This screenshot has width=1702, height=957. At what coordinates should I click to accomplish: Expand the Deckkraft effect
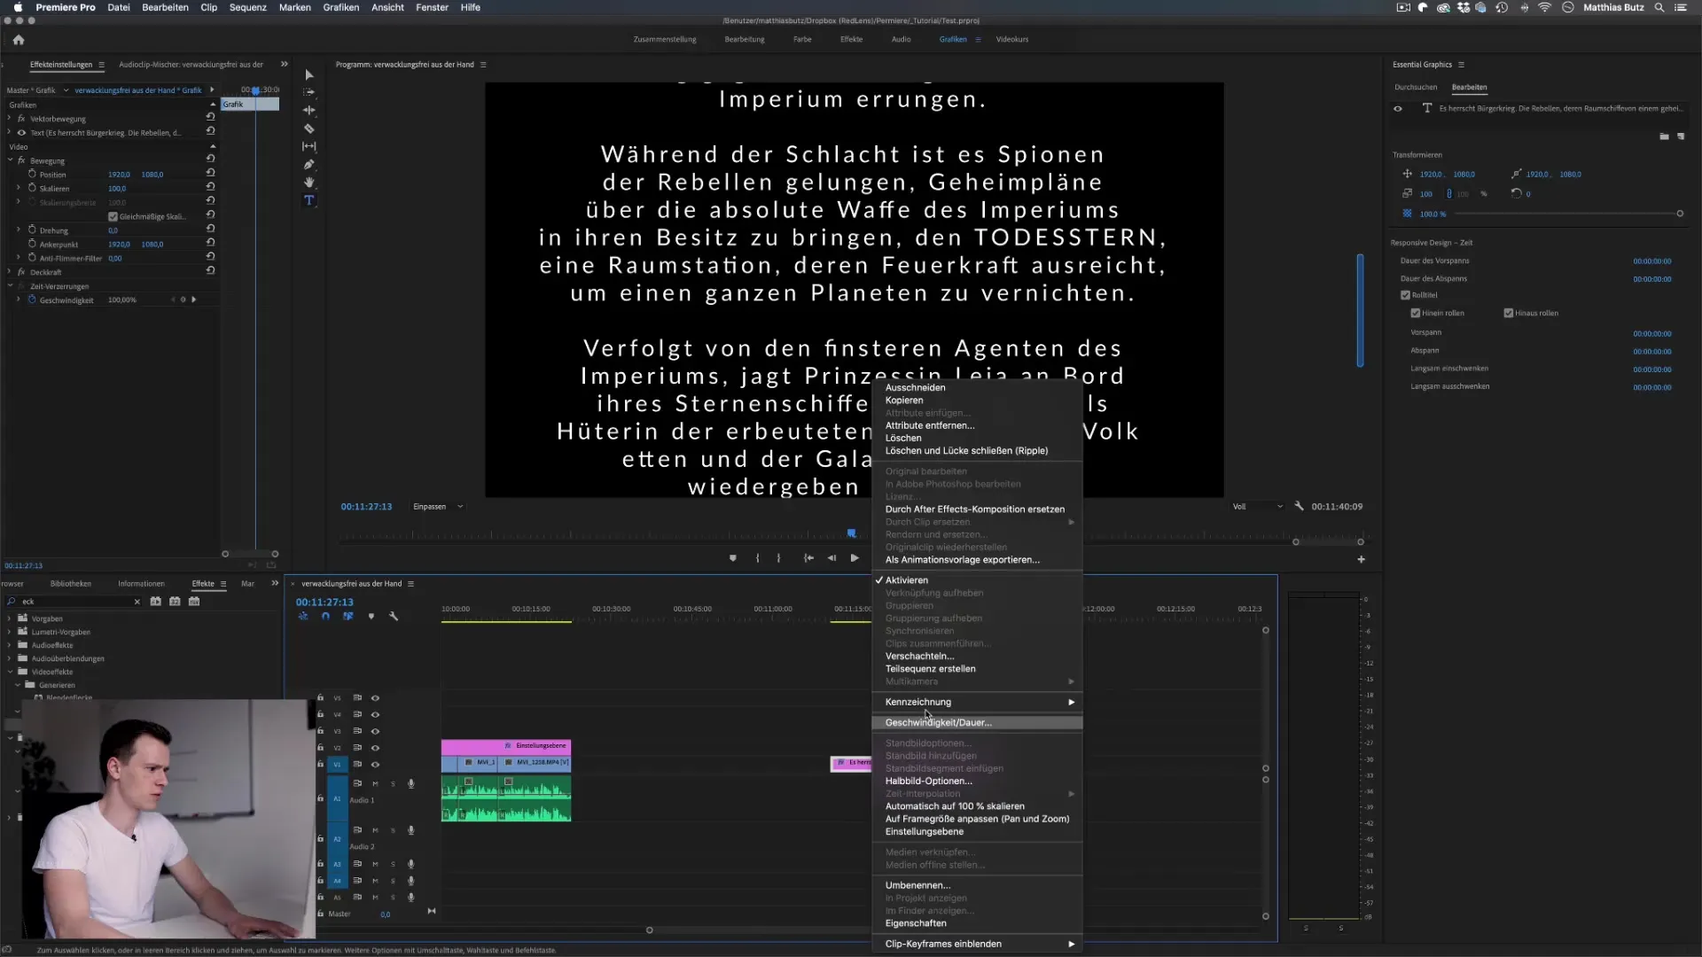[10, 272]
